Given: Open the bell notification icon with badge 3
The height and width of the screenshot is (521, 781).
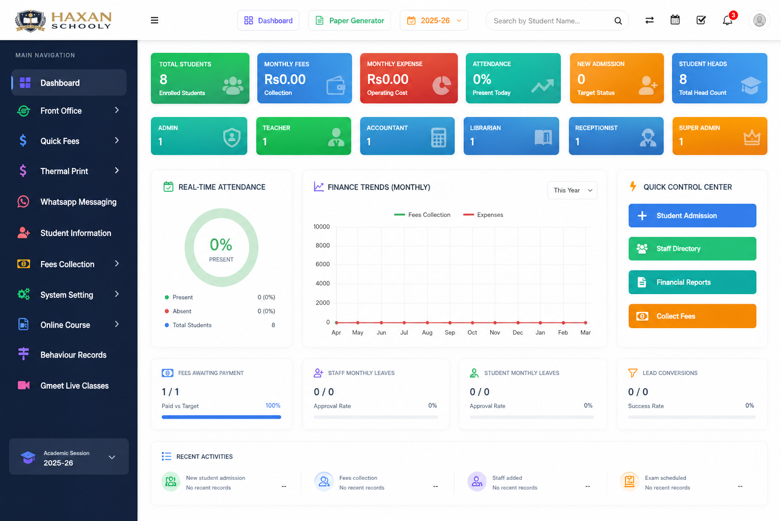Looking at the screenshot, I should (727, 20).
